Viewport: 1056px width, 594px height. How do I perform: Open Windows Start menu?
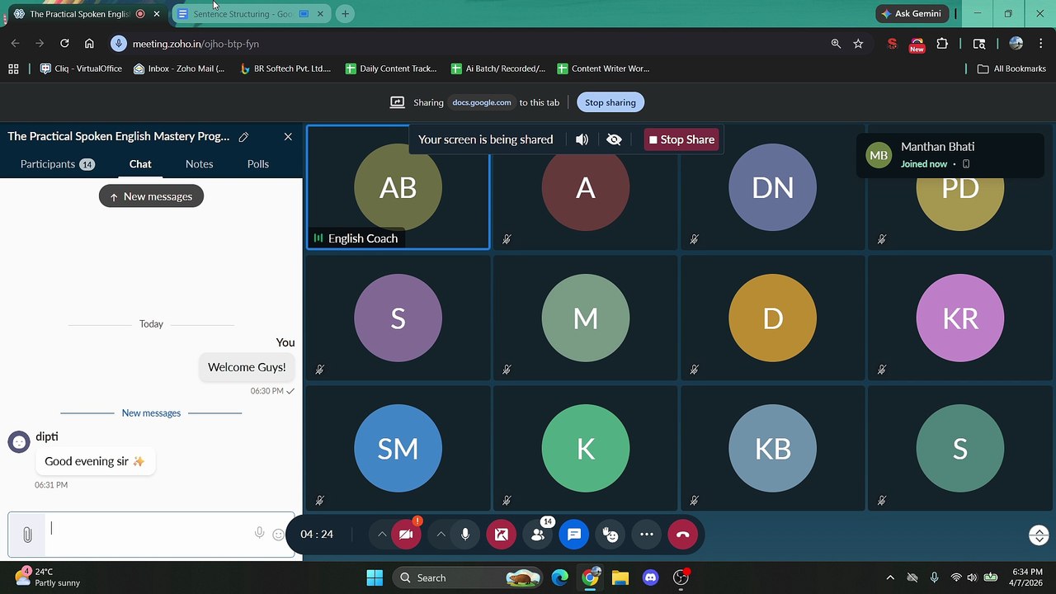pyautogui.click(x=375, y=577)
